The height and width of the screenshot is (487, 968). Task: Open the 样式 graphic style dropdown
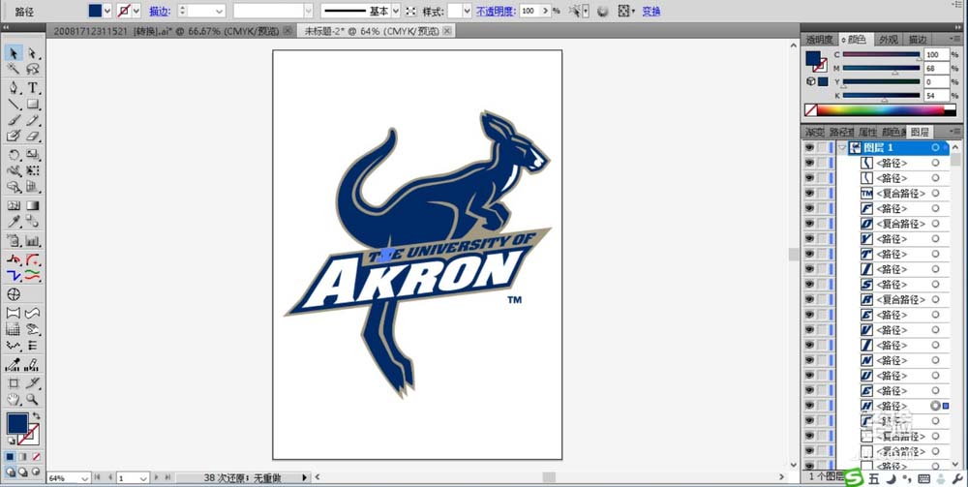click(x=467, y=11)
